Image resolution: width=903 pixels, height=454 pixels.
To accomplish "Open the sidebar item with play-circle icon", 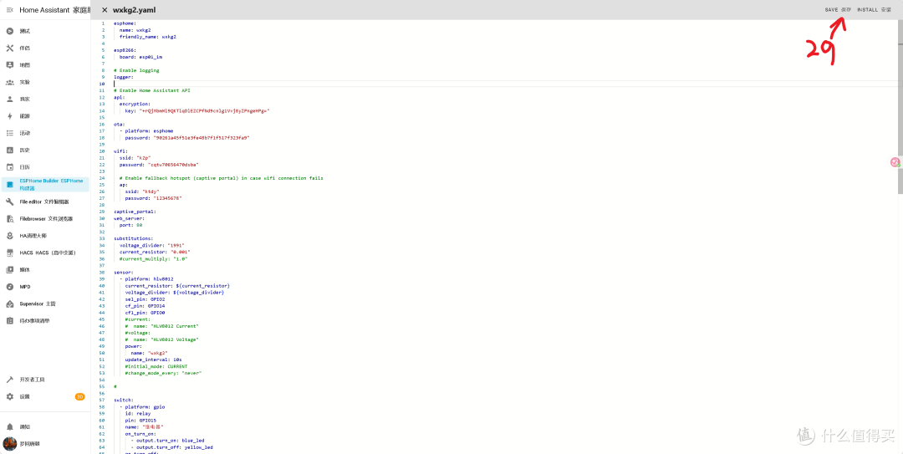I will coord(10,31).
